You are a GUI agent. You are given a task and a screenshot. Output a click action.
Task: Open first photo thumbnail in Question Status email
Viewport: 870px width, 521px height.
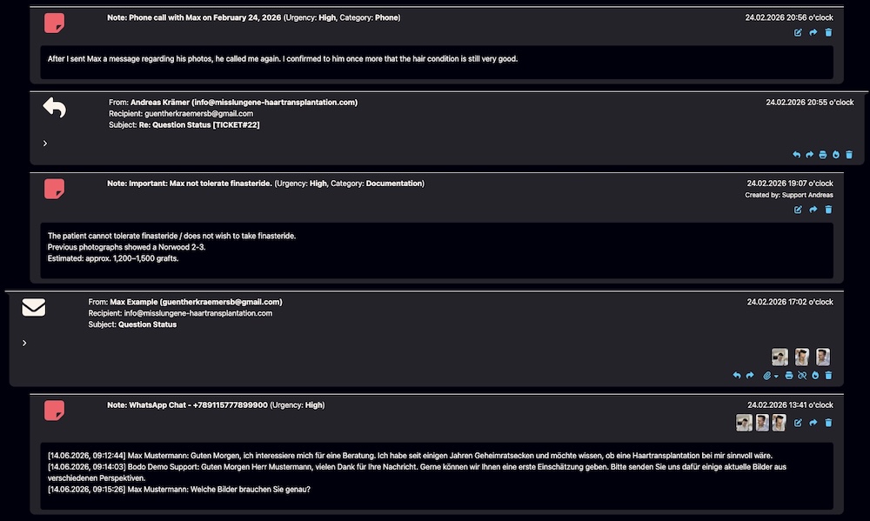780,357
